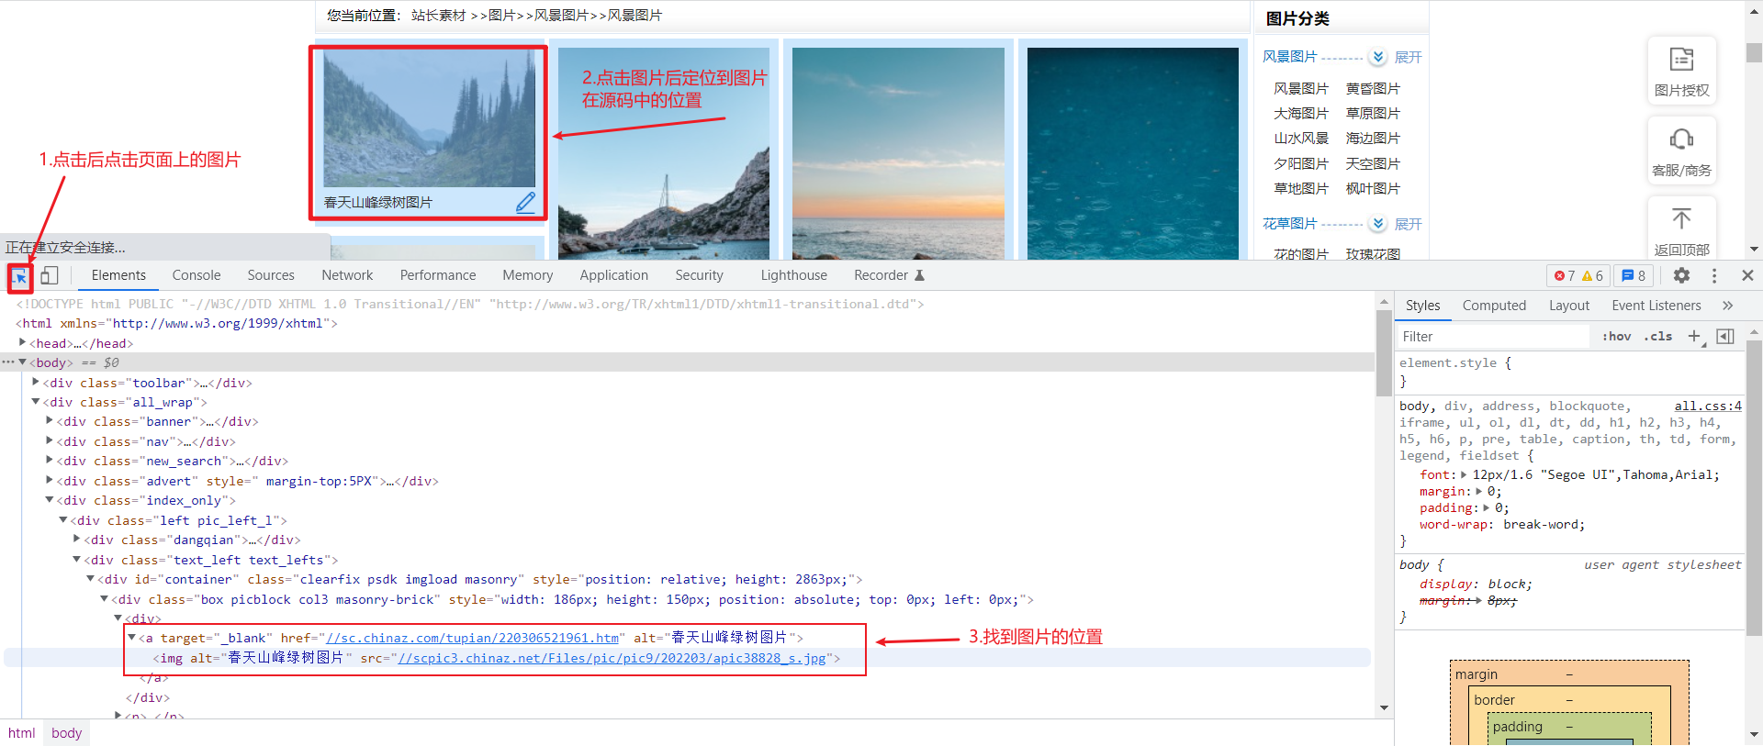This screenshot has height=746, width=1763.
Task: Open DevTools settings gear
Action: coord(1681,275)
